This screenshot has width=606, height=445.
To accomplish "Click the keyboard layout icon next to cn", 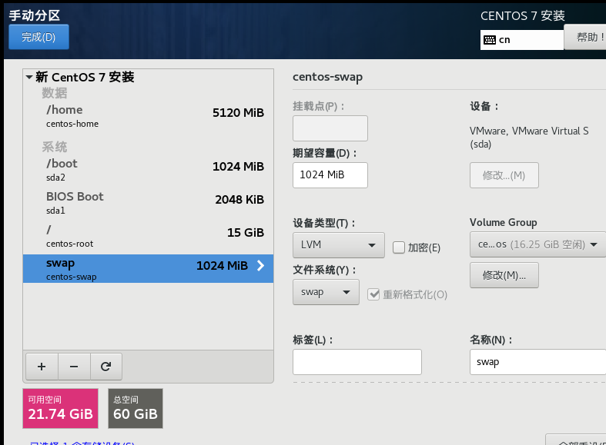I will (x=489, y=40).
